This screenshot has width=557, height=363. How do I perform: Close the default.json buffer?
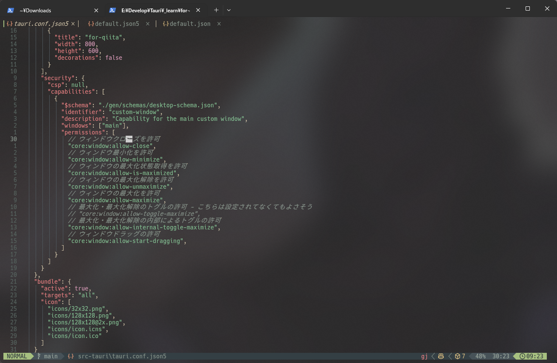coord(219,24)
